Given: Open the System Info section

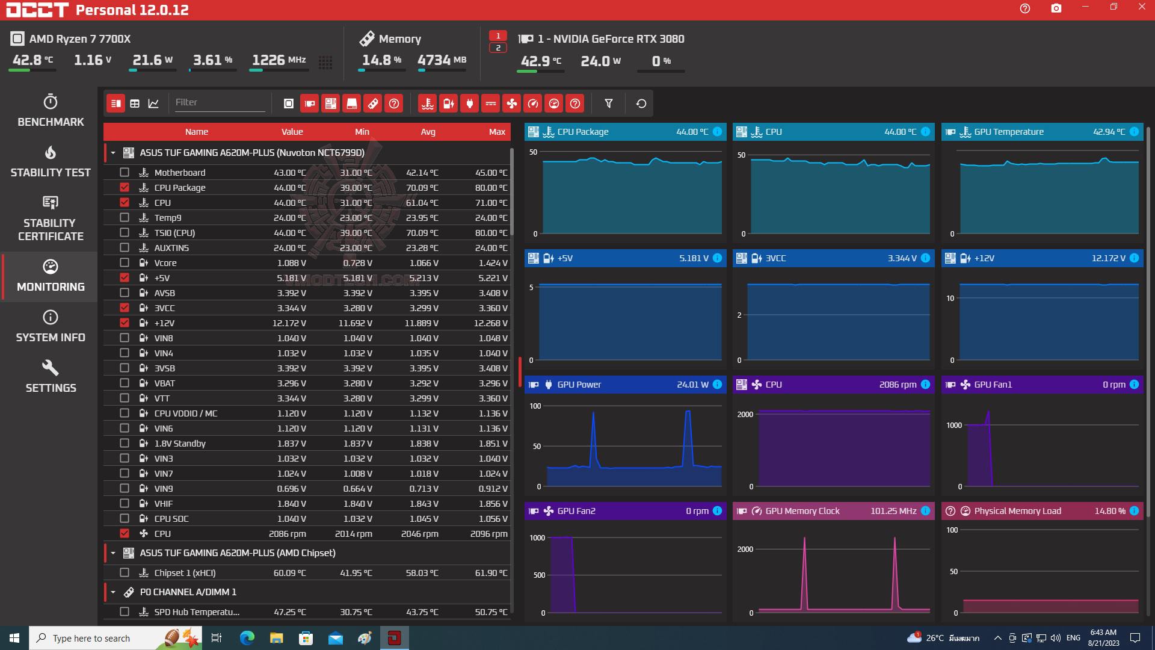Looking at the screenshot, I should [50, 326].
